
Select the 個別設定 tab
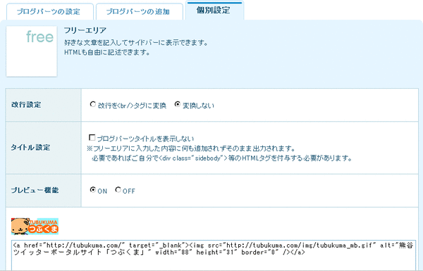tap(214, 11)
